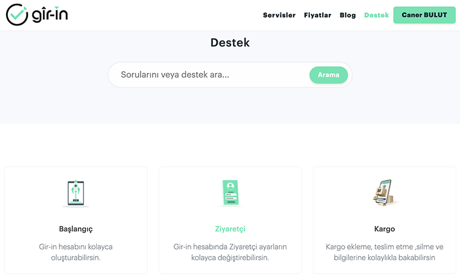Image resolution: width=460 pixels, height=278 pixels.
Task: Open Caner BULUT account button
Action: pyautogui.click(x=424, y=15)
